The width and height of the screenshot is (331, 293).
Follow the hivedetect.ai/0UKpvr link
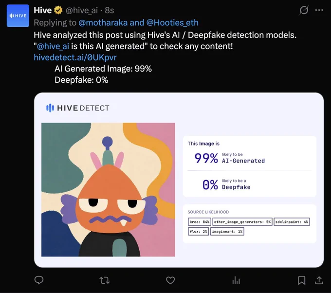click(x=75, y=57)
